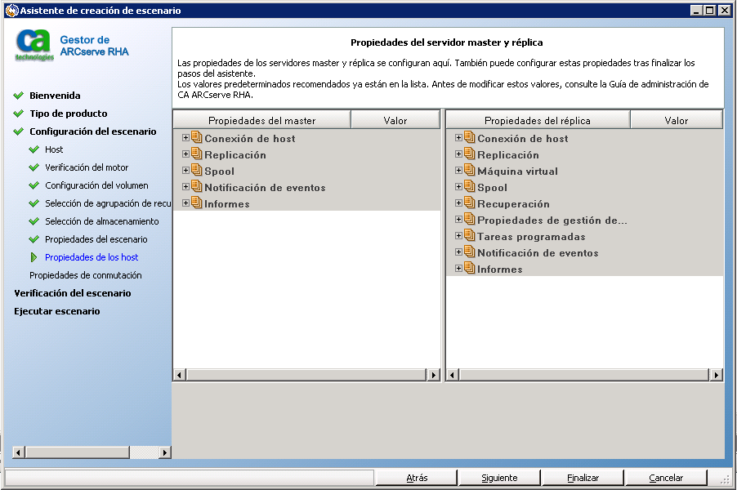This screenshot has width=737, height=490.
Task: Click the horizontal scrollbar under the master properties
Action: (x=305, y=375)
